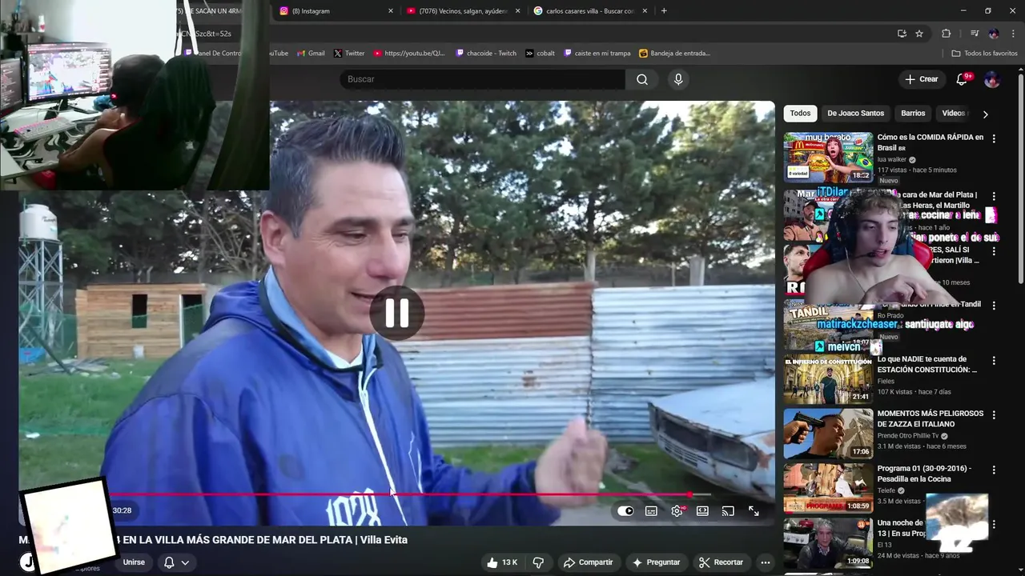
Task: Open the notification bell dropdown for channel
Action: click(x=176, y=562)
